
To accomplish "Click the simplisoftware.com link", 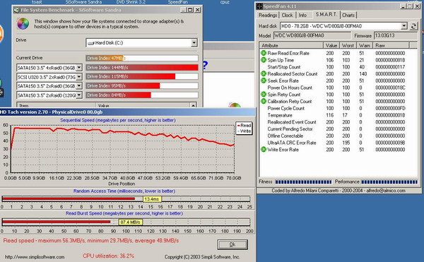I will tap(35, 257).
